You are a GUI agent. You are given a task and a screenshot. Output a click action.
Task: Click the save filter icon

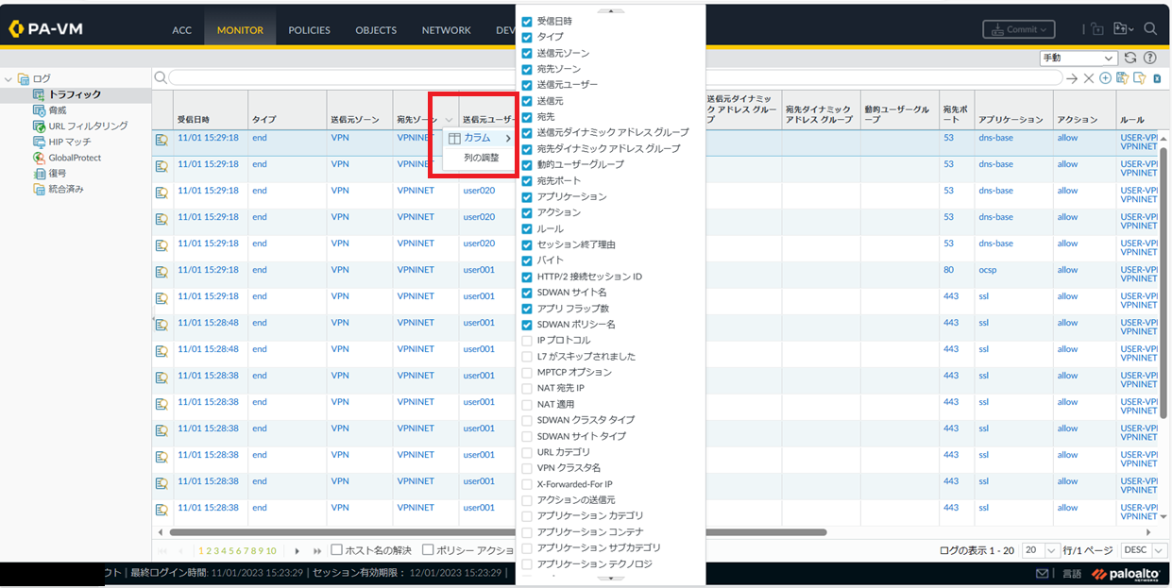(1123, 78)
